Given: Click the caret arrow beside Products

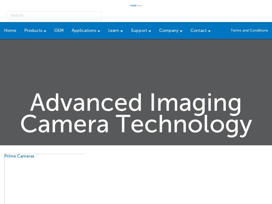Looking at the screenshot, I should (x=45, y=31).
